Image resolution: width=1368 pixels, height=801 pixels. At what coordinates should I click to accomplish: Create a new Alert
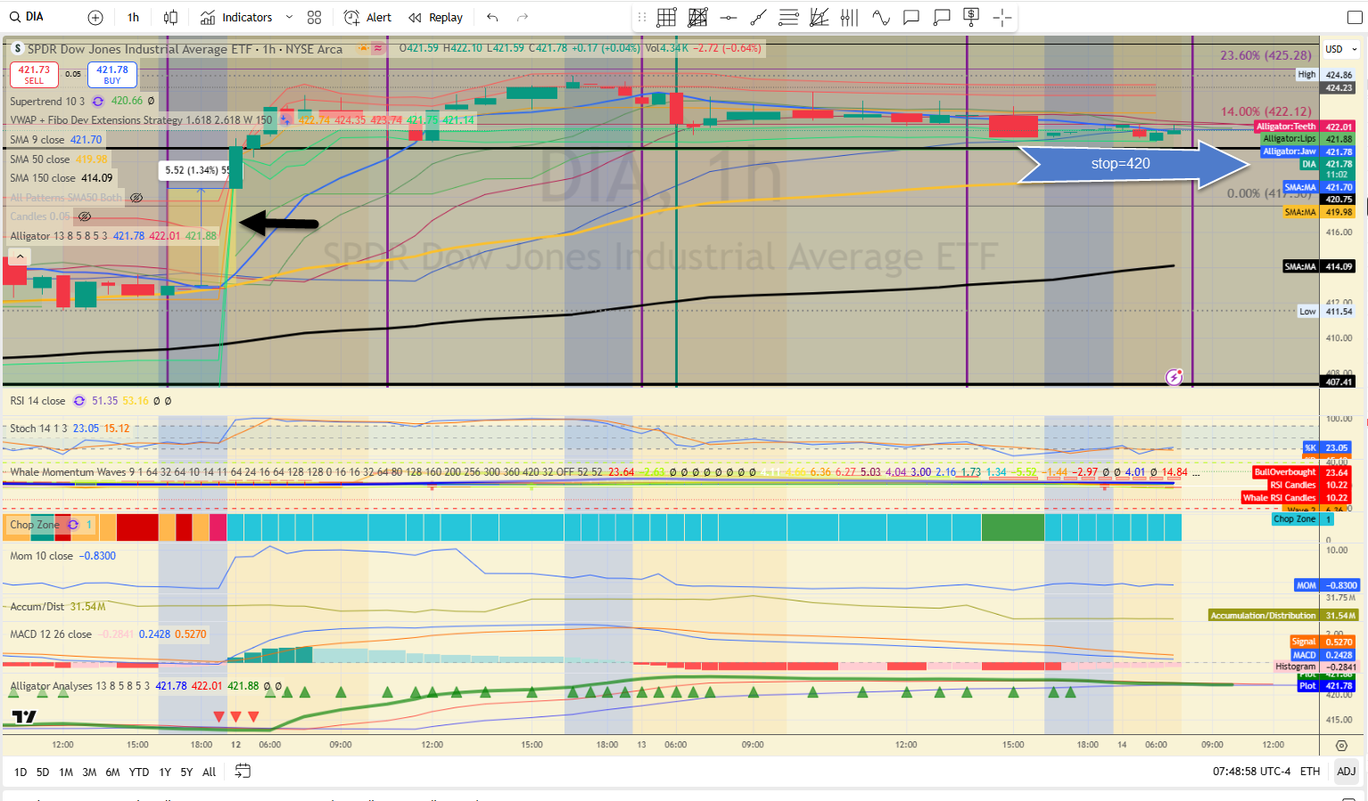coord(368,17)
